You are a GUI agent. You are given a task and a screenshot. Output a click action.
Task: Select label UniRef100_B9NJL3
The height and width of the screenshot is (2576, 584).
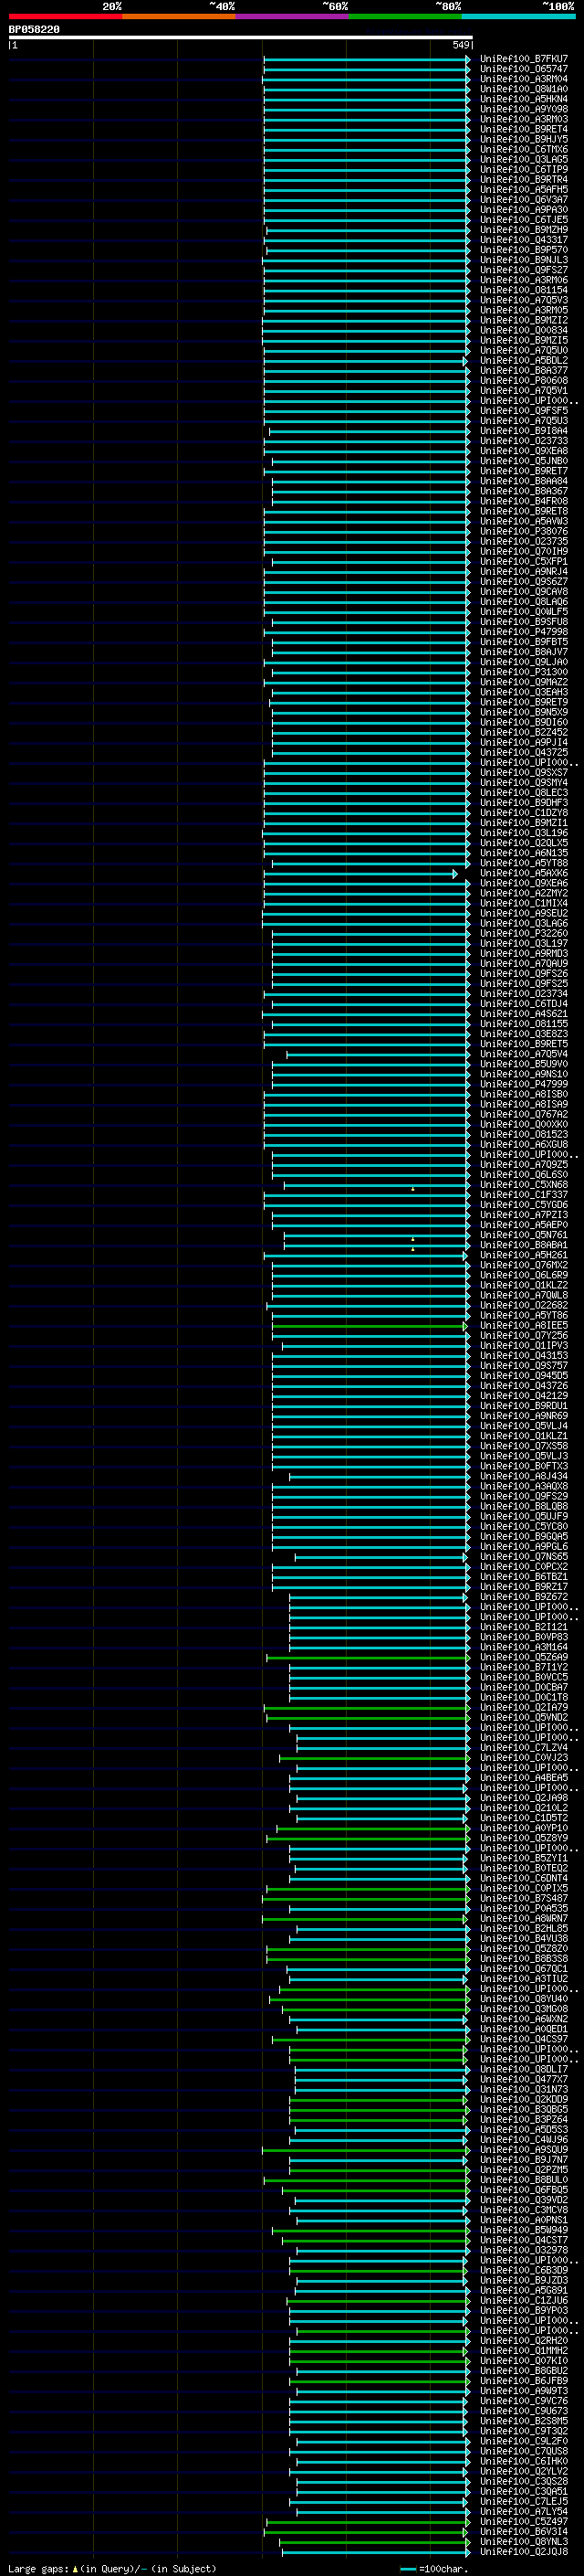(524, 260)
